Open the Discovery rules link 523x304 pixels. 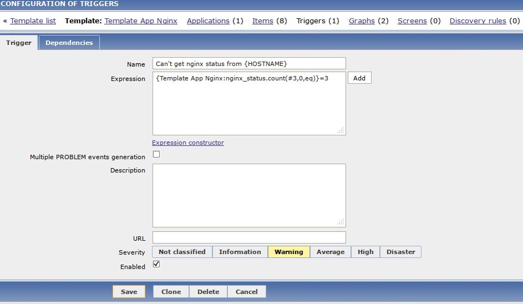coord(478,21)
